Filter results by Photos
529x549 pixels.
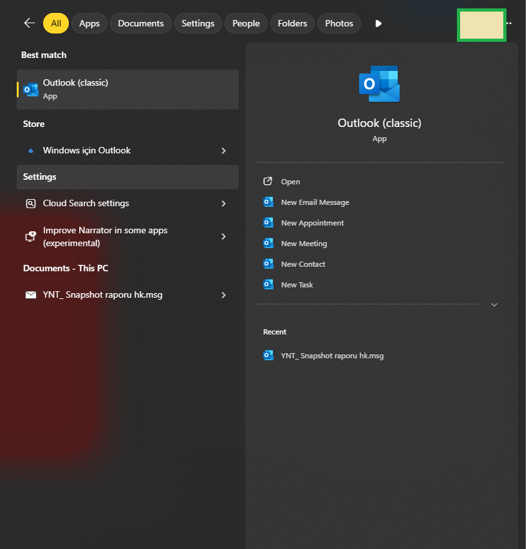coord(339,23)
